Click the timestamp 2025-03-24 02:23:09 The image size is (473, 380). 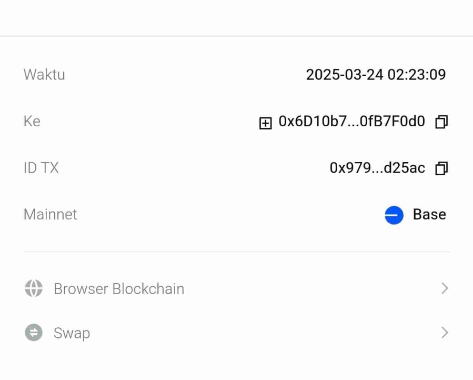(376, 75)
